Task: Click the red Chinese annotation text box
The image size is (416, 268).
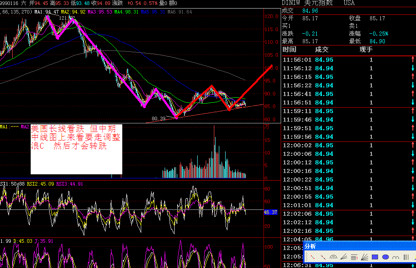Action: coord(76,149)
